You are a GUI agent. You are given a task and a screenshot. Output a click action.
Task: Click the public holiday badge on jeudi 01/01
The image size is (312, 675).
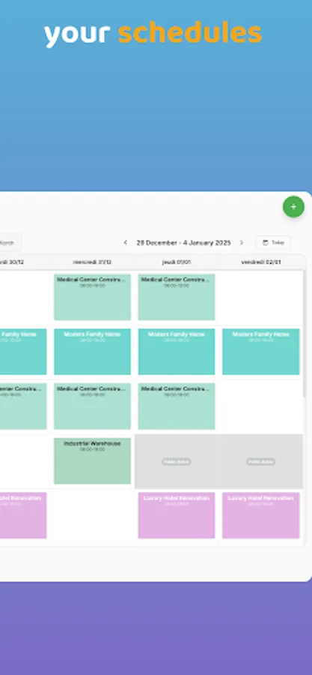[177, 461]
